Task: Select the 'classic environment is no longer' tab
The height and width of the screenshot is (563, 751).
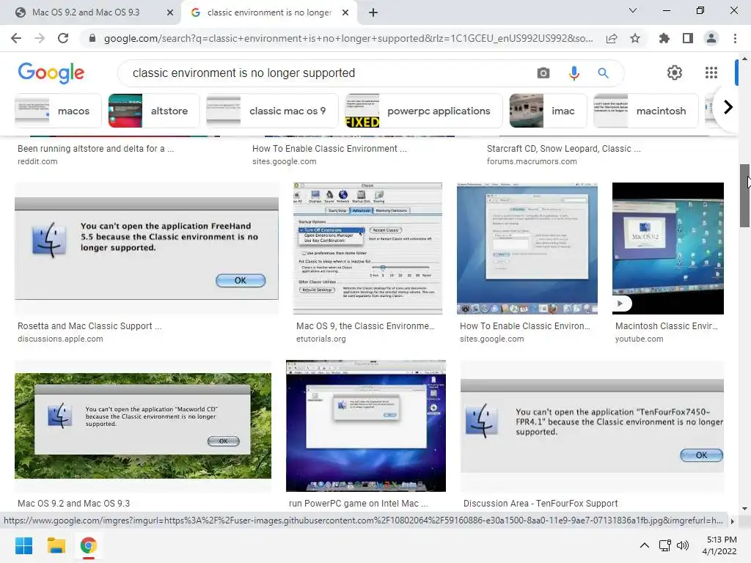Action: tap(269, 12)
